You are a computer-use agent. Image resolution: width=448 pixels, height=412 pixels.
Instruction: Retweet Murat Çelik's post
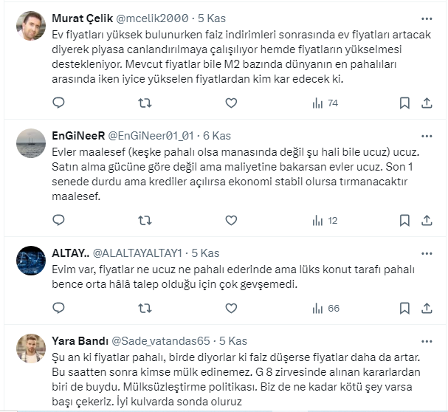click(145, 103)
